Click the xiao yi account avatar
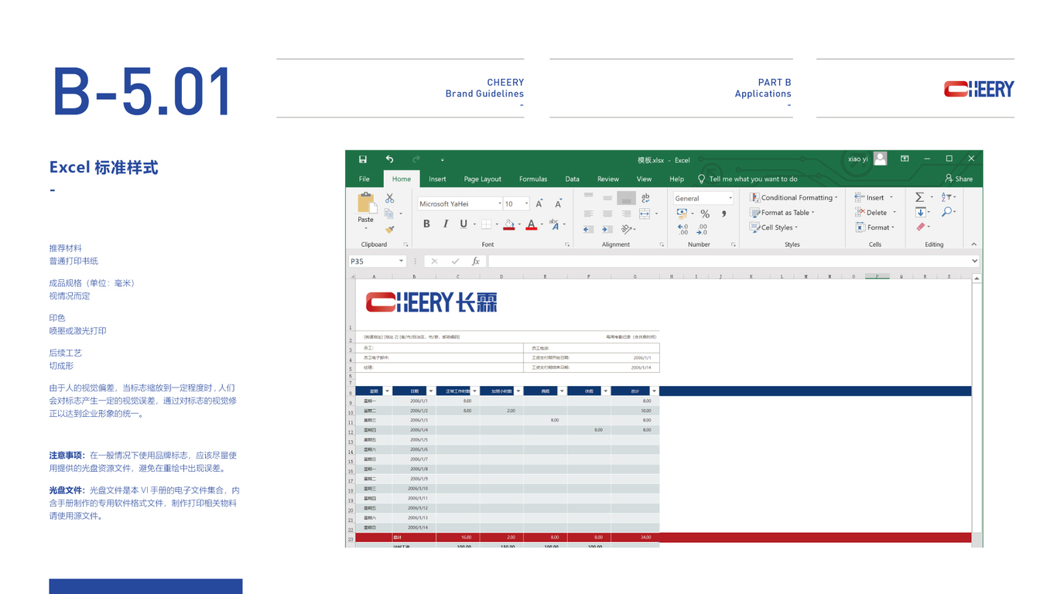The width and height of the screenshot is (1057, 594). tap(881, 159)
